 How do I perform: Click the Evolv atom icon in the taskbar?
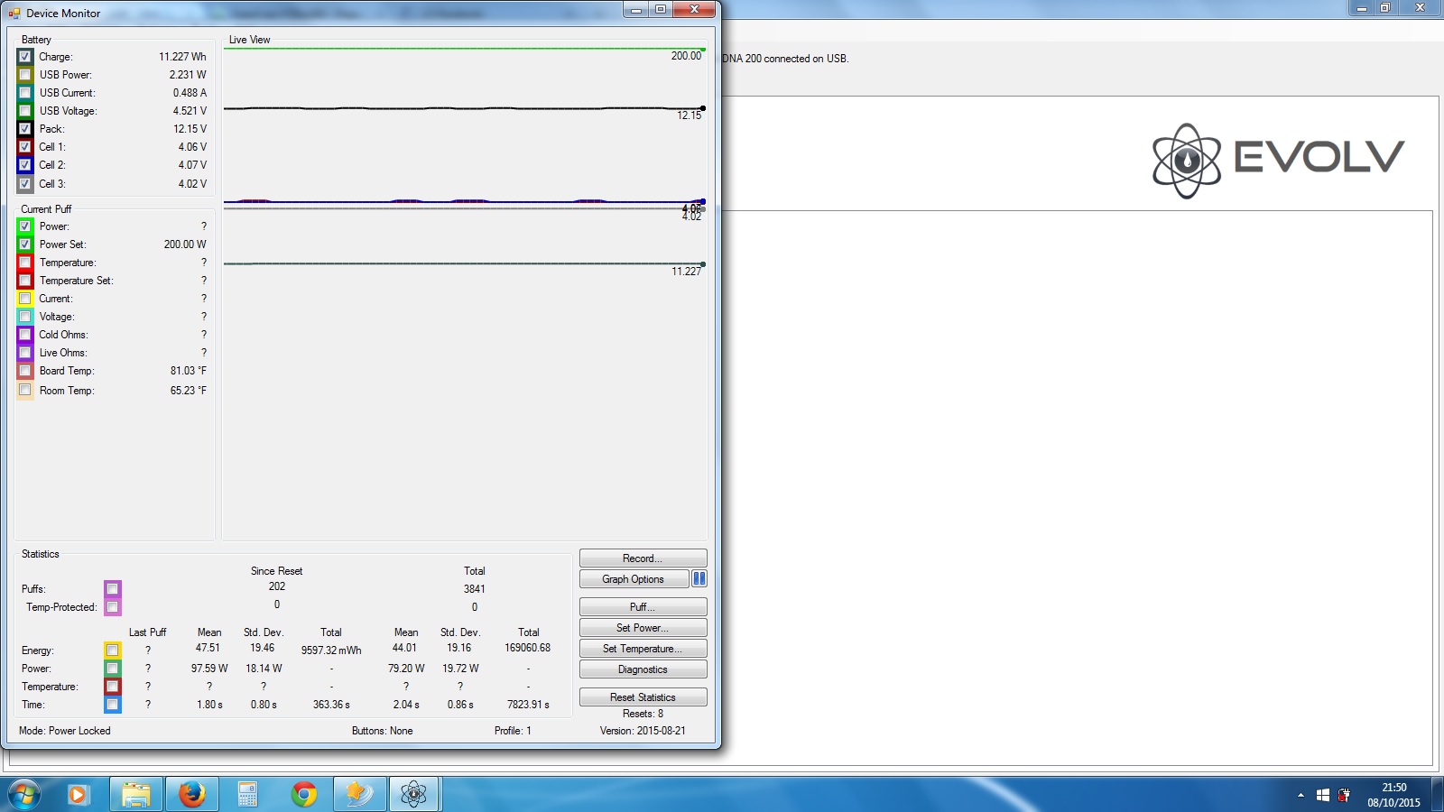[413, 794]
